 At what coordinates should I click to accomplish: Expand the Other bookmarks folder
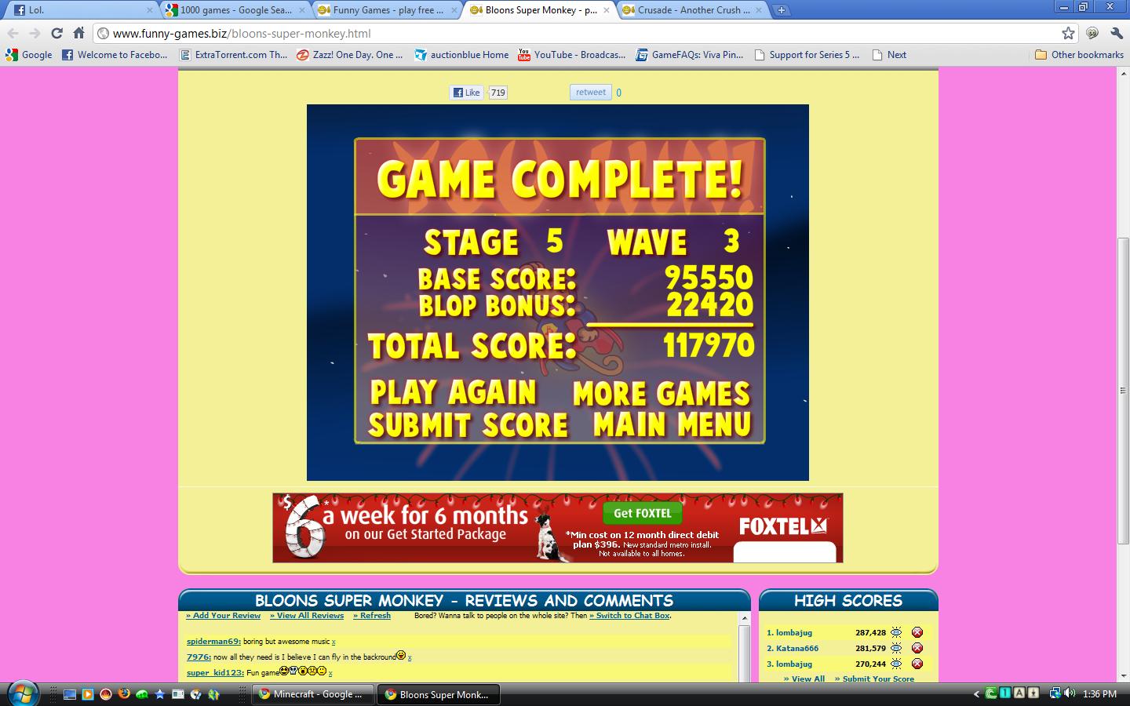[x=1079, y=55]
